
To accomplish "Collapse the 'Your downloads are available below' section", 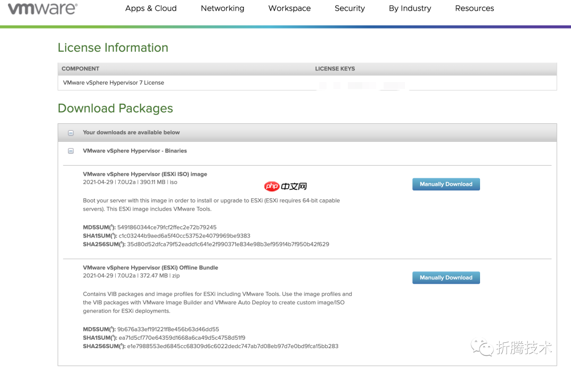I will point(71,133).
